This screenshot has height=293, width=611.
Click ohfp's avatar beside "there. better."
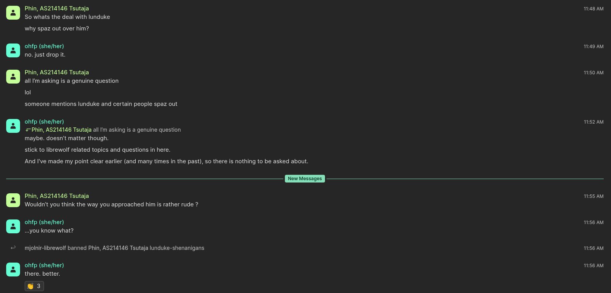pyautogui.click(x=13, y=269)
